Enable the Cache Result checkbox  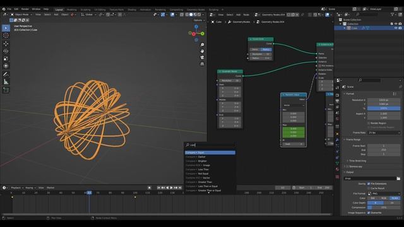coord(369,189)
